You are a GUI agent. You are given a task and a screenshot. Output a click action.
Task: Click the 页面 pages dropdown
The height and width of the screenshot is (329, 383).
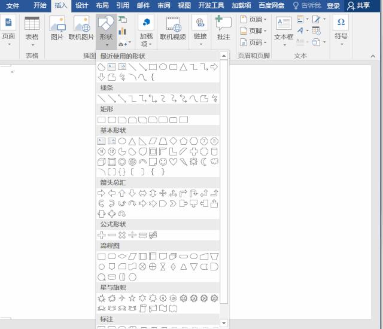(x=8, y=31)
